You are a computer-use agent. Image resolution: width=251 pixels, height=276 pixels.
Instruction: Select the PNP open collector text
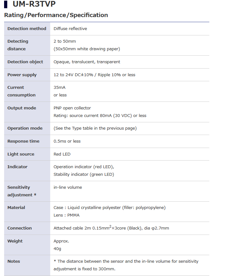[72, 108]
